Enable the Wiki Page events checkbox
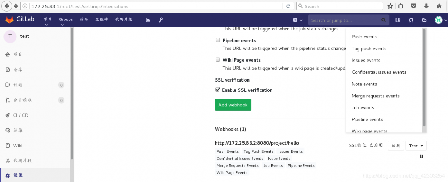The width and height of the screenshot is (448, 182). click(x=218, y=60)
